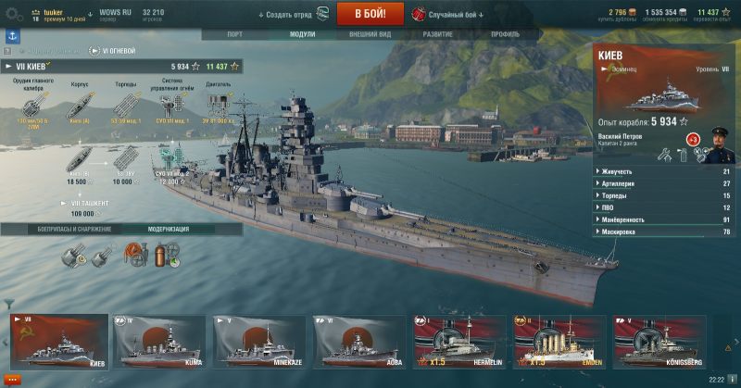Click the В БОЙ! button
The width and height of the screenshot is (741, 388).
point(370,14)
